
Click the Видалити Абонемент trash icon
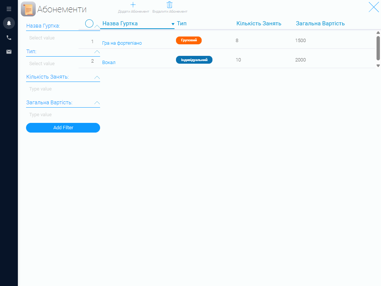[x=169, y=5]
